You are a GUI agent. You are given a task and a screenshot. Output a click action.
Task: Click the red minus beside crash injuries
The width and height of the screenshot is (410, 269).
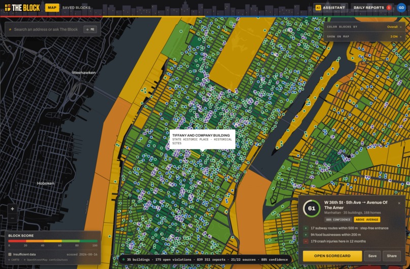pyautogui.click(x=305, y=242)
